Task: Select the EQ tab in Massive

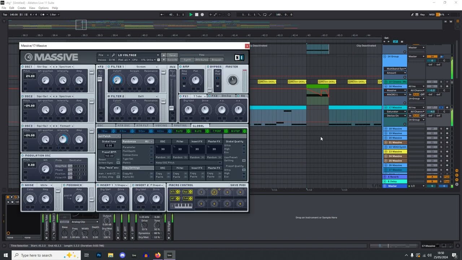Action: (243, 96)
